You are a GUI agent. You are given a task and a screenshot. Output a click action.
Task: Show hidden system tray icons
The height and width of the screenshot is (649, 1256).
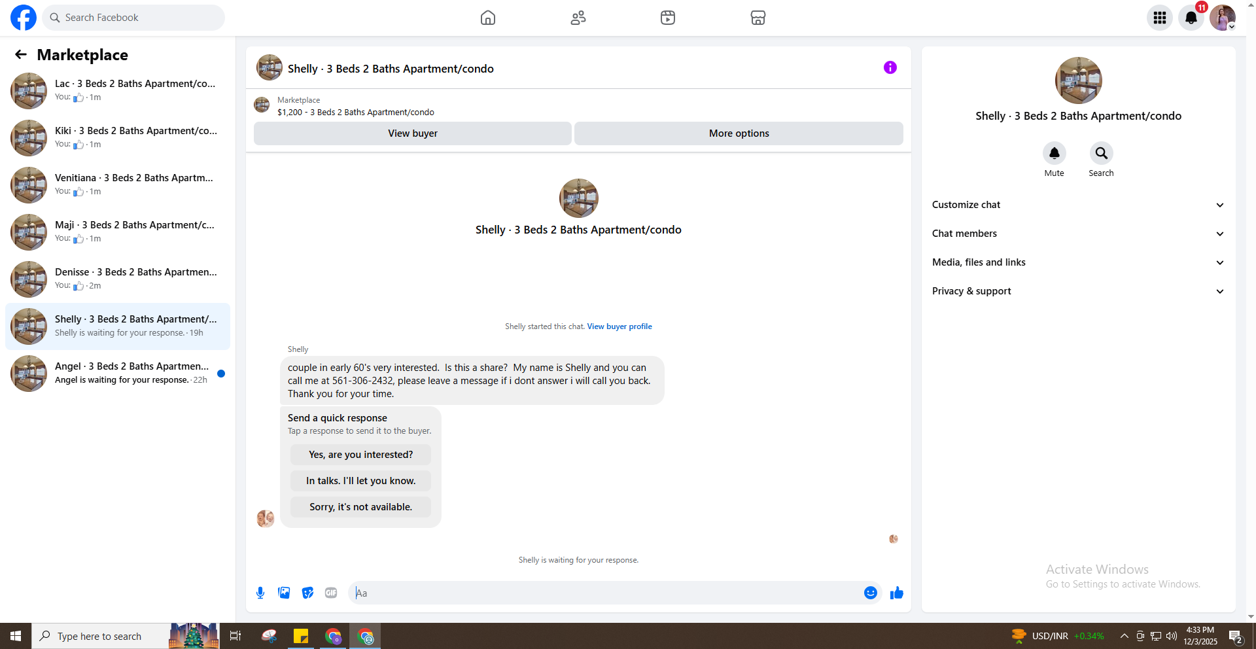(x=1124, y=636)
